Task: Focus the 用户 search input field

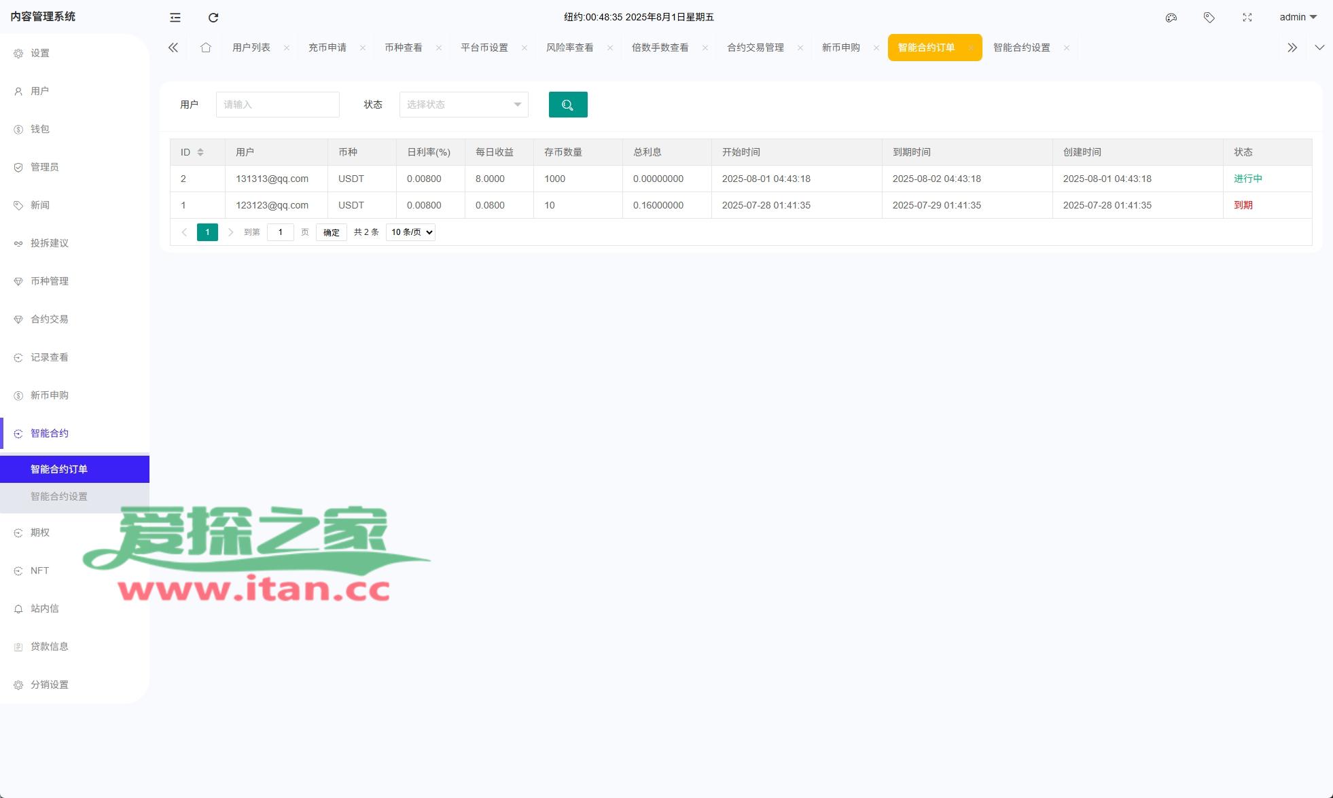Action: [277, 105]
